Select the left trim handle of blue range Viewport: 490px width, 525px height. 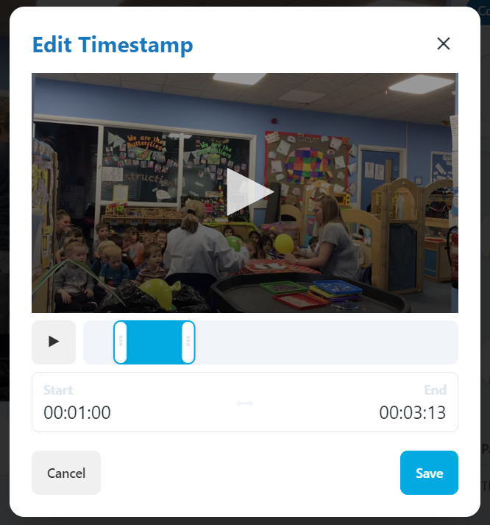point(121,342)
